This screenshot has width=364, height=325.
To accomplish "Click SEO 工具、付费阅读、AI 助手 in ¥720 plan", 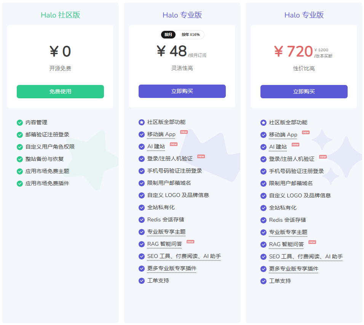I will [306, 256].
